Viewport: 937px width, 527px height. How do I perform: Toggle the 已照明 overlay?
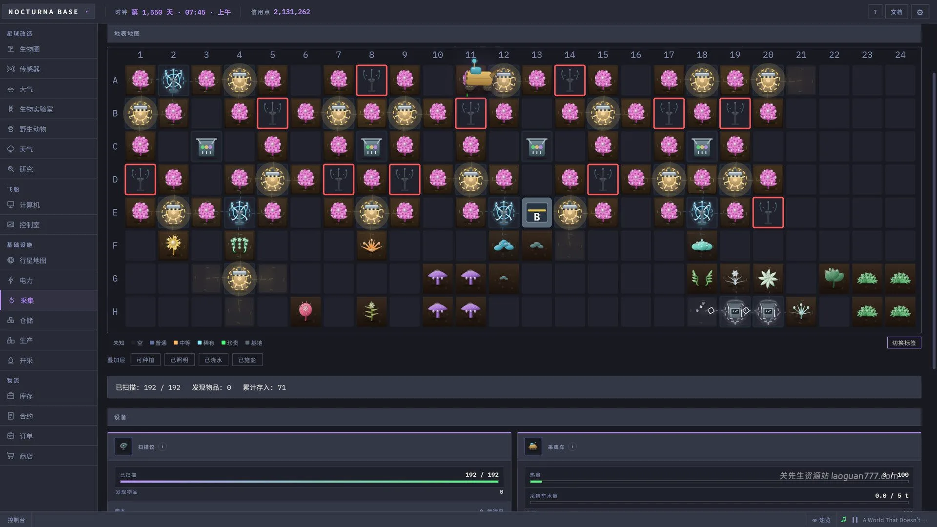point(179,360)
